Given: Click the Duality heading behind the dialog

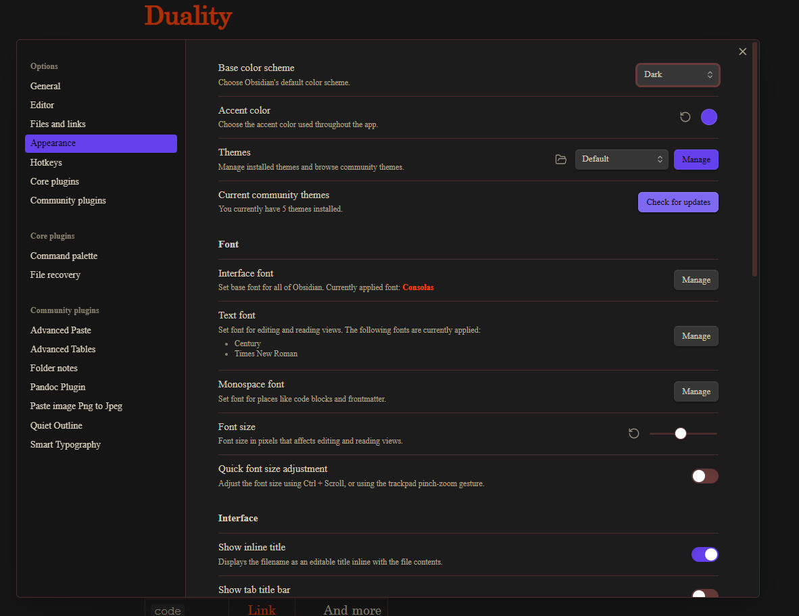Looking at the screenshot, I should [x=188, y=16].
